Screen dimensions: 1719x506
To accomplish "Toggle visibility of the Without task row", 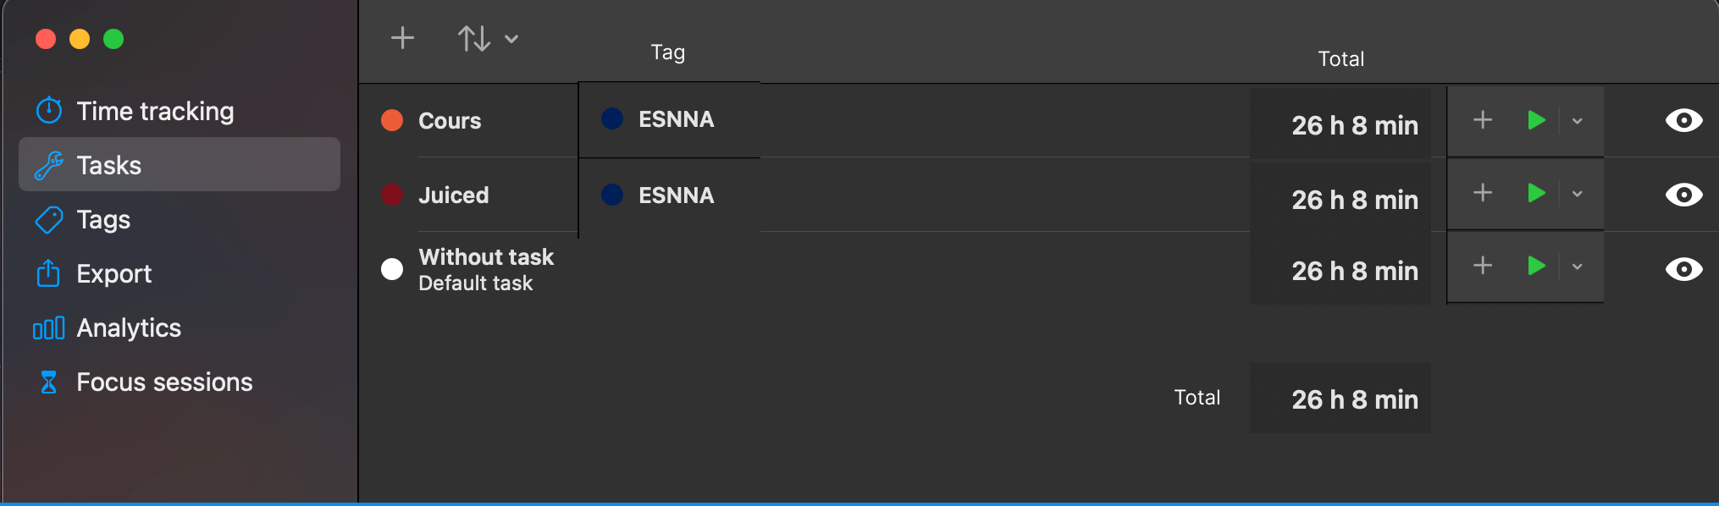I will (x=1683, y=269).
